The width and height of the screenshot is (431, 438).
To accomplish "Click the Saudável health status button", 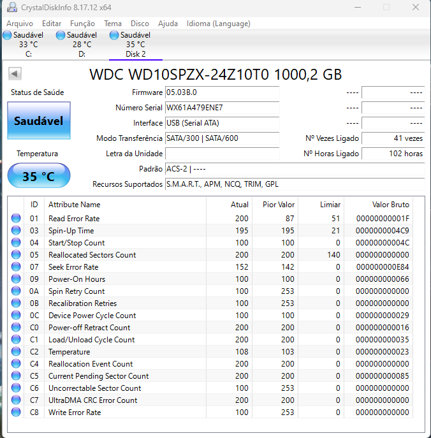I will [39, 120].
